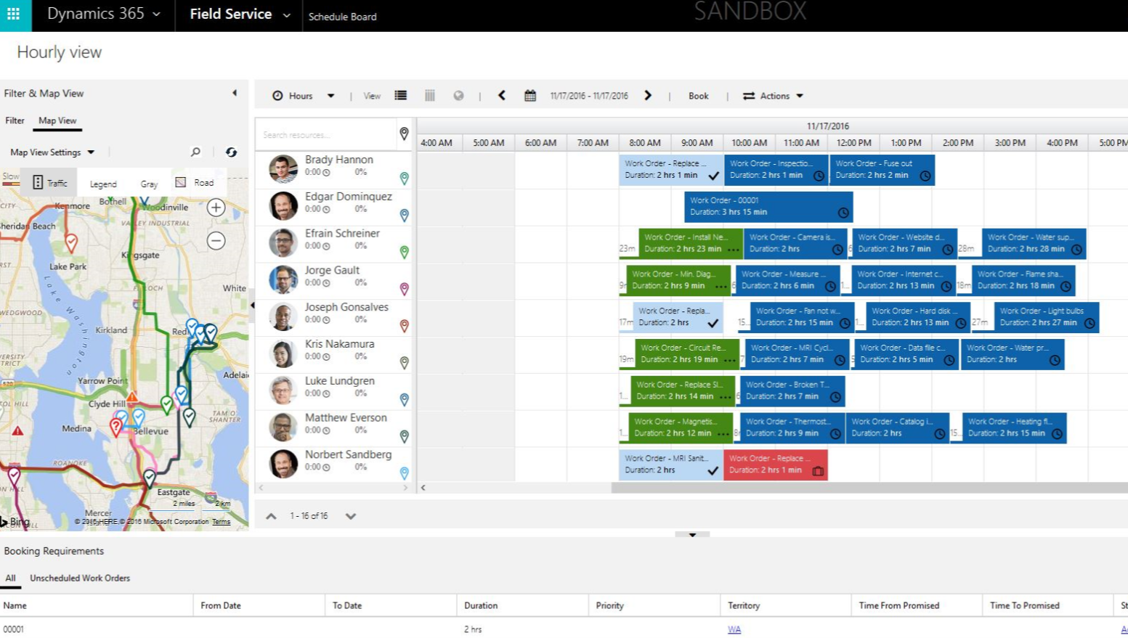Select the globe map view icon

(458, 95)
